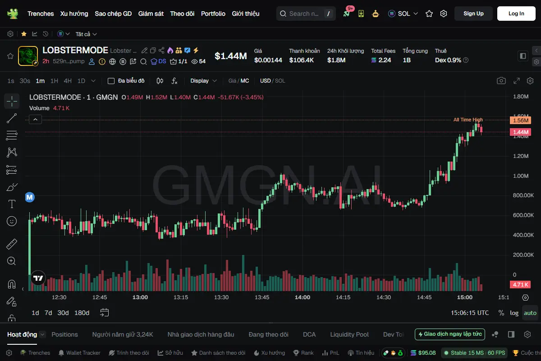Screen dimensions: 541x361
Task: Click the All Time High price label 1.56M
Action: (x=520, y=120)
